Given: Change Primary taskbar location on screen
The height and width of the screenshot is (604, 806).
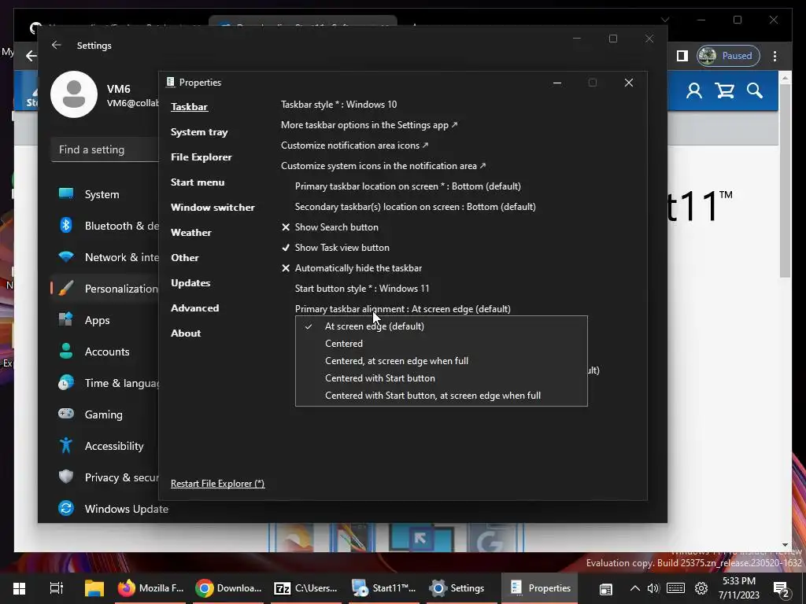Looking at the screenshot, I should pos(408,186).
